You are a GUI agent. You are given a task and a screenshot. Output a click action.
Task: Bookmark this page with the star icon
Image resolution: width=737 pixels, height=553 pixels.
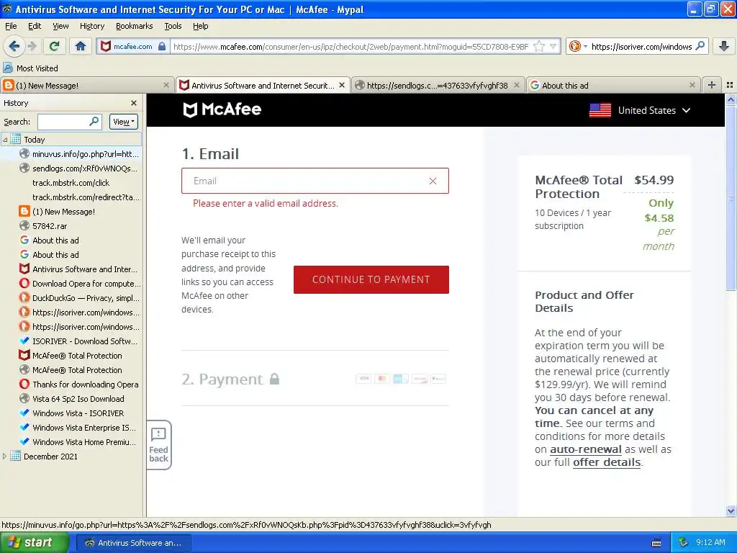539,46
